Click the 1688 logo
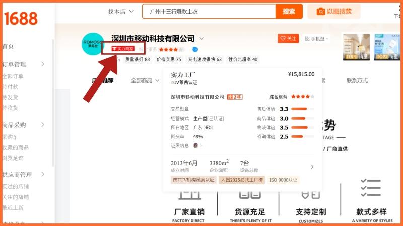 [21, 19]
